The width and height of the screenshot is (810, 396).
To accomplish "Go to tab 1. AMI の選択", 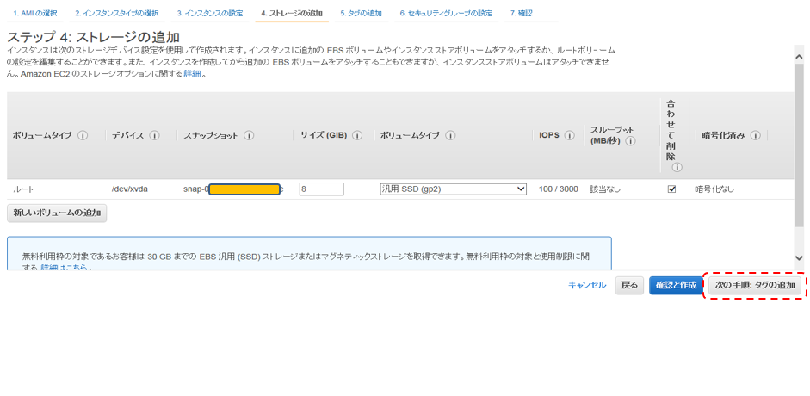I will [x=35, y=14].
